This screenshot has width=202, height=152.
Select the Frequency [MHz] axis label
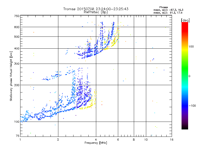tap(96, 143)
